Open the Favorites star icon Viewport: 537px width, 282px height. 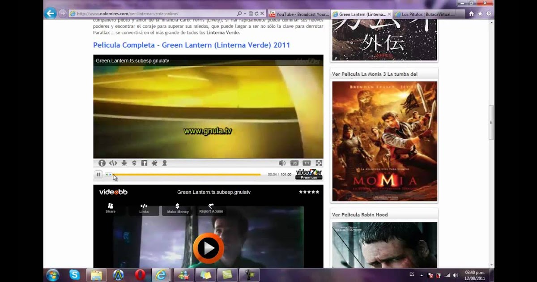tap(480, 14)
